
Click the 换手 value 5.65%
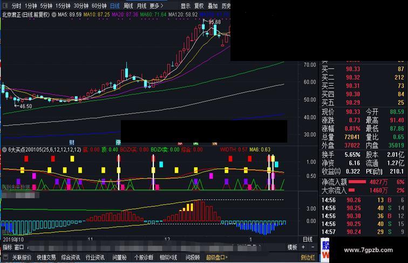point(352,154)
